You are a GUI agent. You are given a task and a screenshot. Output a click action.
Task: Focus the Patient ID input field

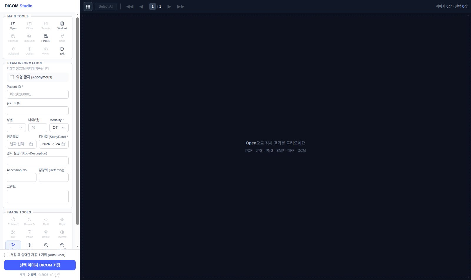(x=38, y=94)
